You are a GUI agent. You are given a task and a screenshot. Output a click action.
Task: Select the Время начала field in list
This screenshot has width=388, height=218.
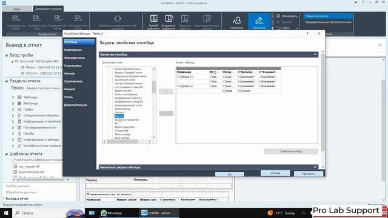point(123,91)
